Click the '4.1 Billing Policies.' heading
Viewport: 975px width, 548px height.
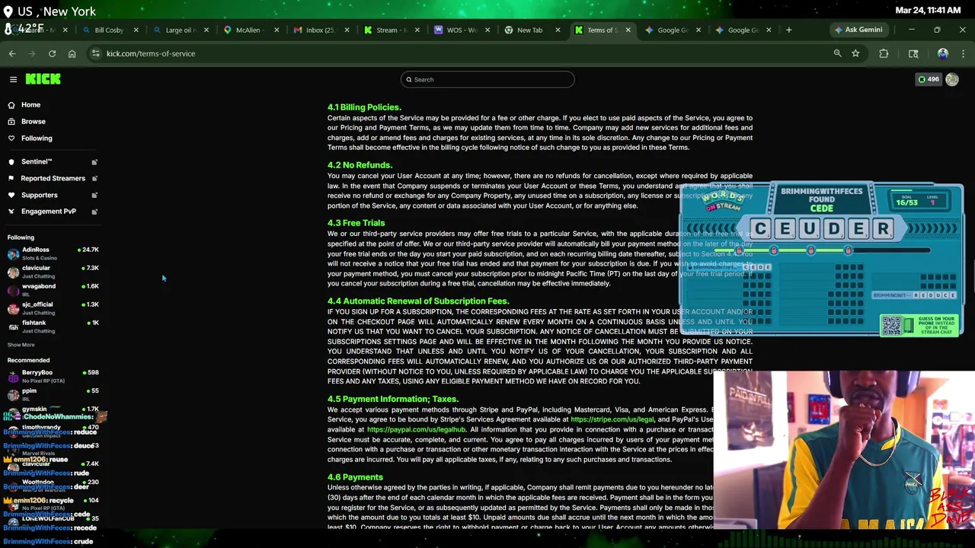(364, 107)
